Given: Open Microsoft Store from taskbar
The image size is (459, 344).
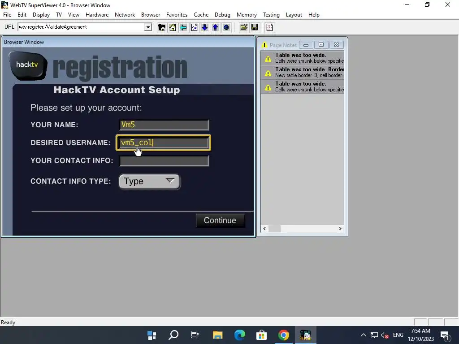Looking at the screenshot, I should pos(261,335).
